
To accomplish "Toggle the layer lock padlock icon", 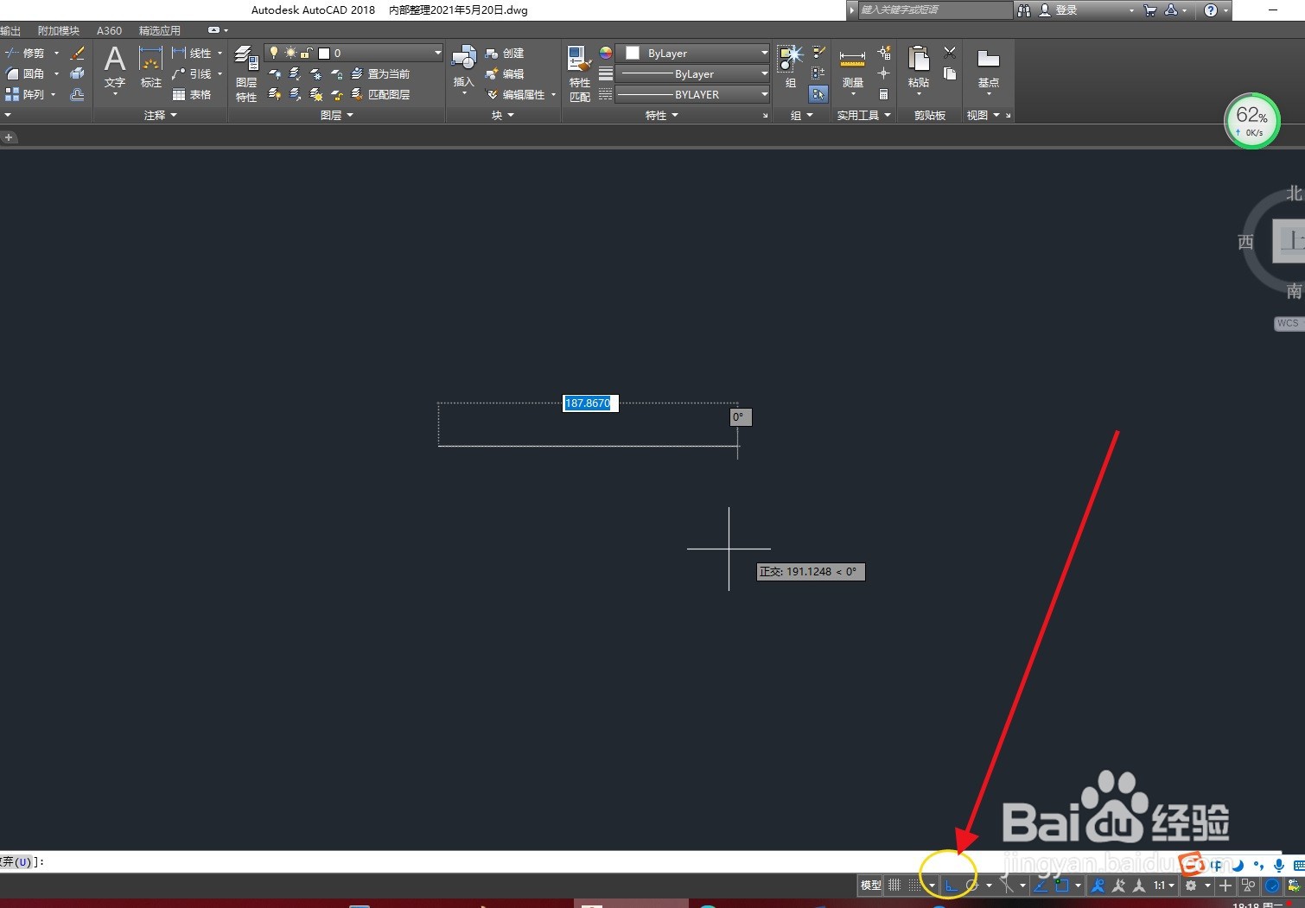I will coord(306,53).
